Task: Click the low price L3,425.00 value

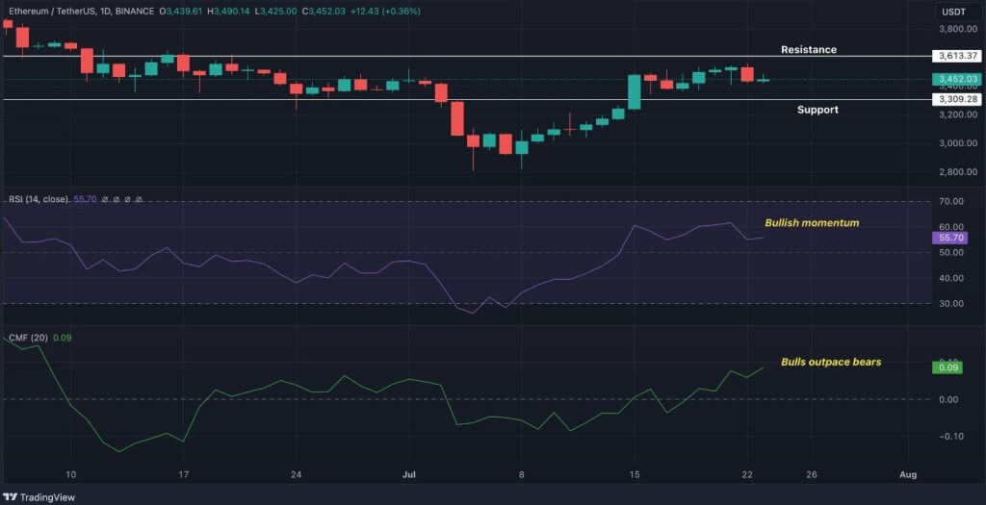Action: pos(274,12)
